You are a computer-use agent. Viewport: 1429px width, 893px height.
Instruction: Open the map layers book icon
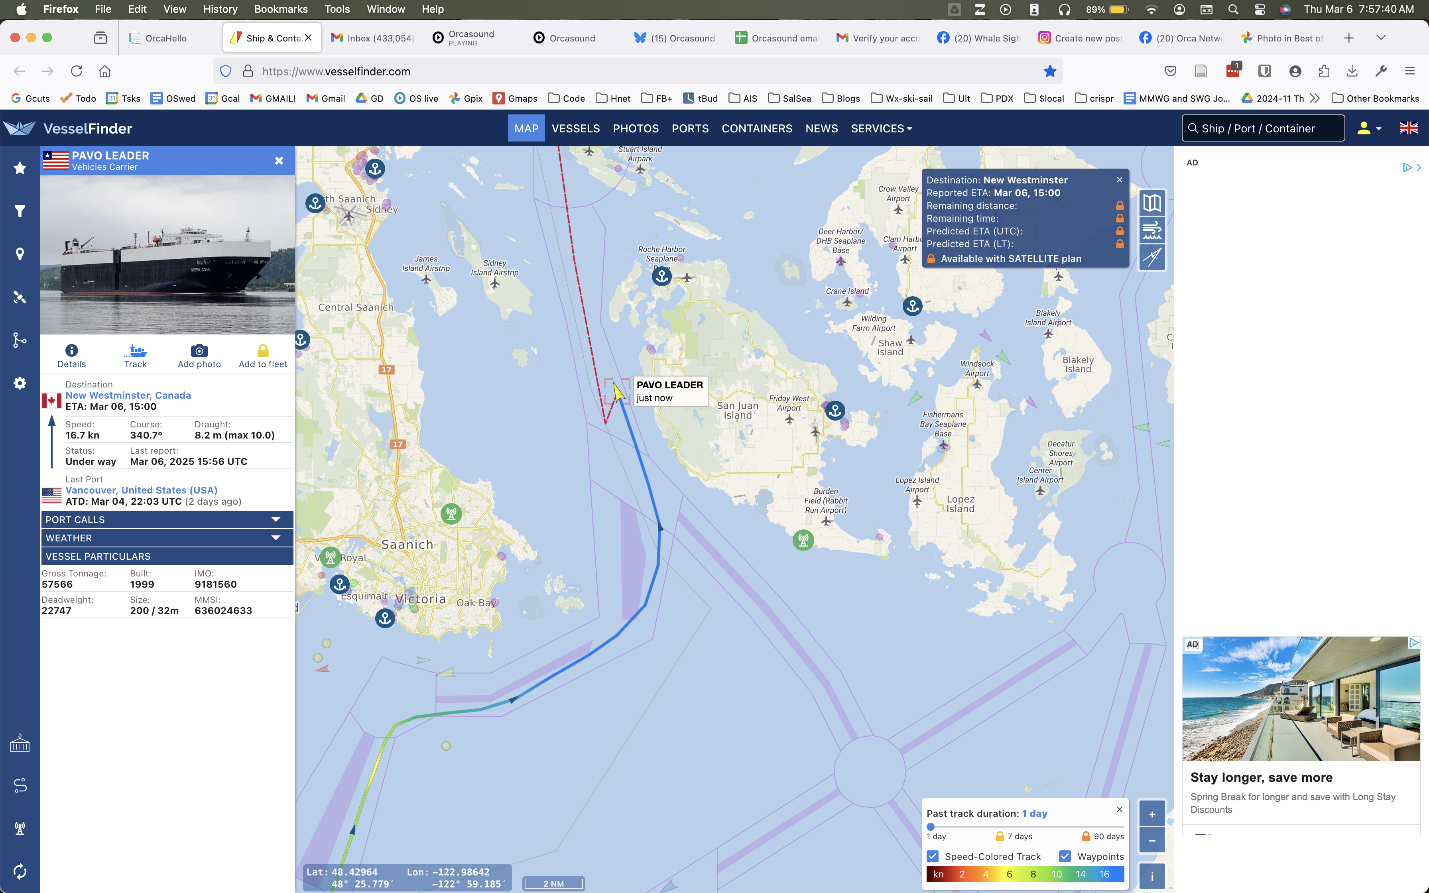click(1151, 203)
